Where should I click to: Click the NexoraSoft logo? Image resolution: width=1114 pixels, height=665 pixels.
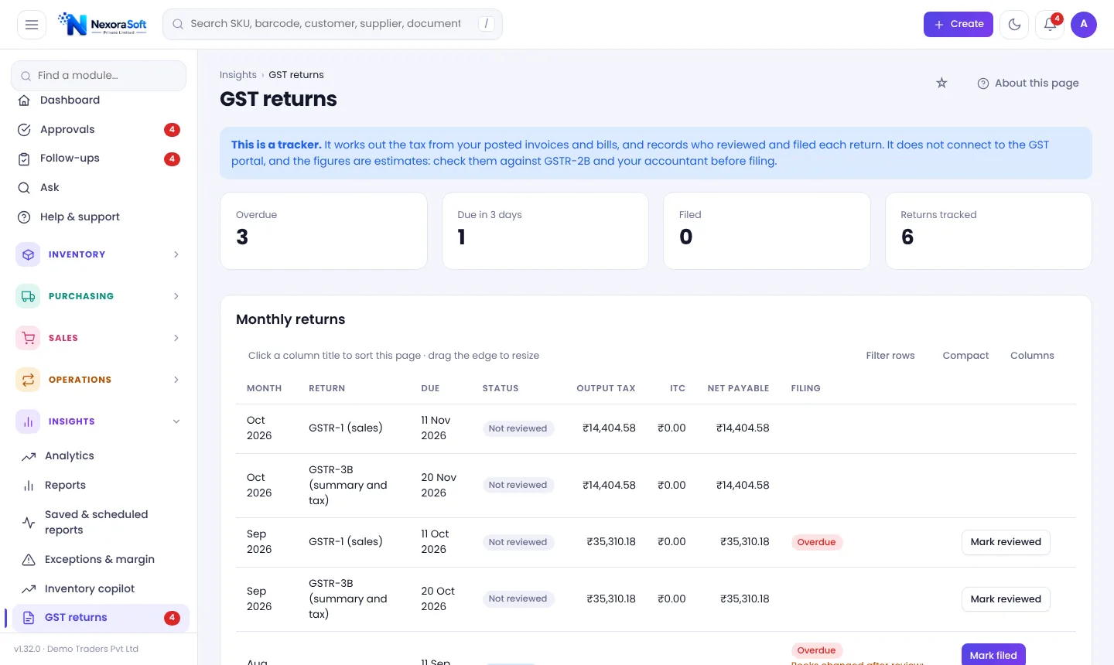(102, 25)
